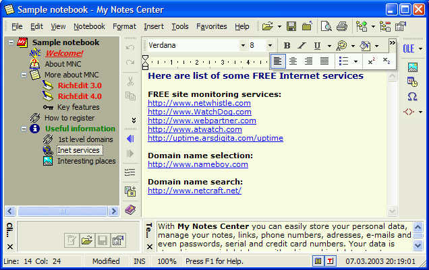This screenshot has width=429, height=270.
Task: Click the purple help book icon
Action: [x=130, y=209]
